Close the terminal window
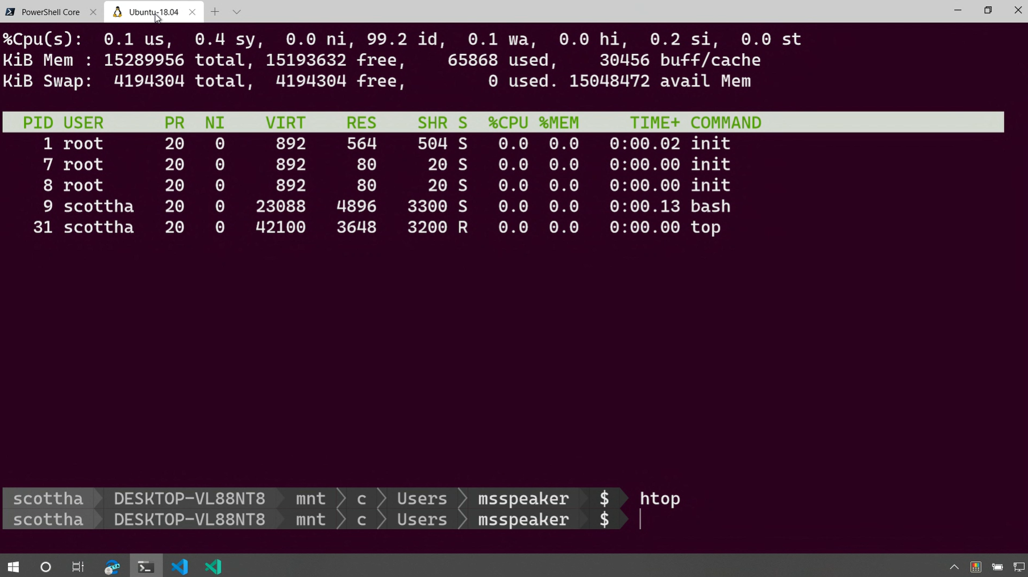 point(1018,10)
